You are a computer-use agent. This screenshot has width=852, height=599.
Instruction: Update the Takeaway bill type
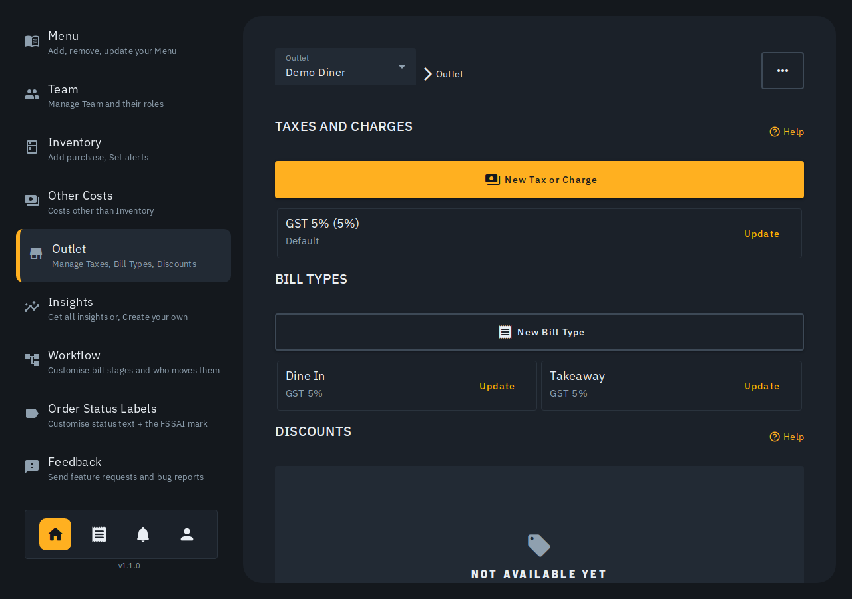coord(761,386)
